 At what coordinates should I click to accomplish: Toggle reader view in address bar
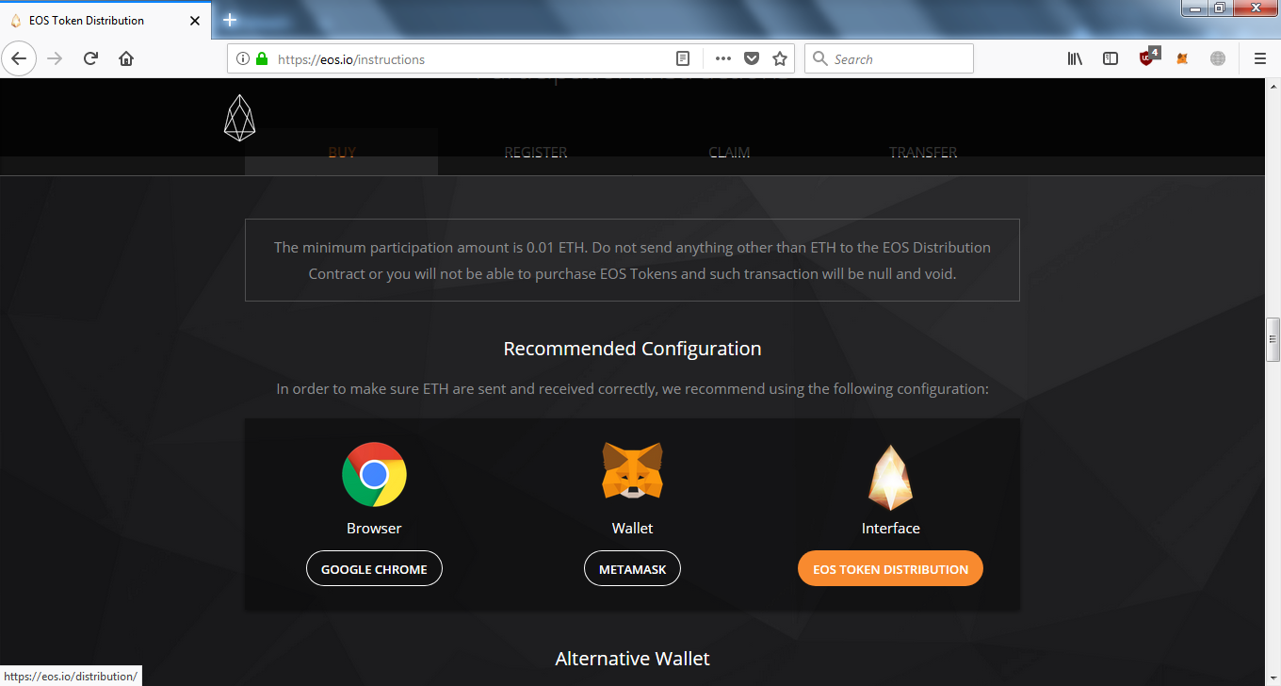(x=683, y=58)
